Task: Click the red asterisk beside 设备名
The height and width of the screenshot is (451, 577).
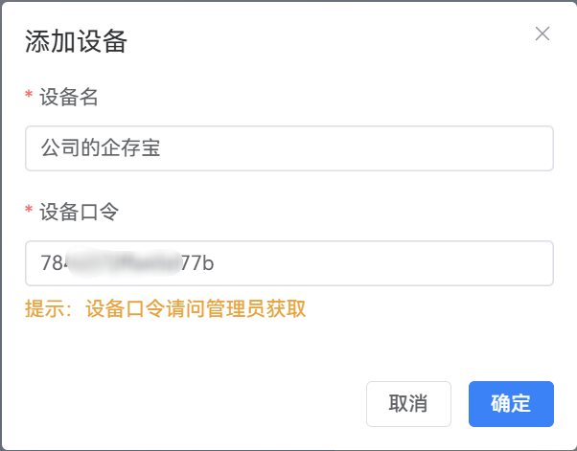Action: (x=29, y=97)
